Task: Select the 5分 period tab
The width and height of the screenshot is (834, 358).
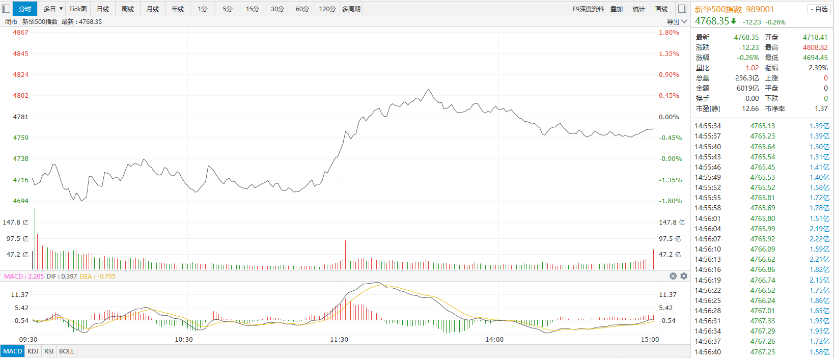Action: tap(228, 9)
